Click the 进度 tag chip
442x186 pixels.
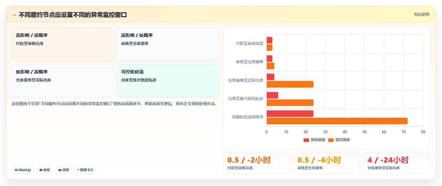pos(63,170)
